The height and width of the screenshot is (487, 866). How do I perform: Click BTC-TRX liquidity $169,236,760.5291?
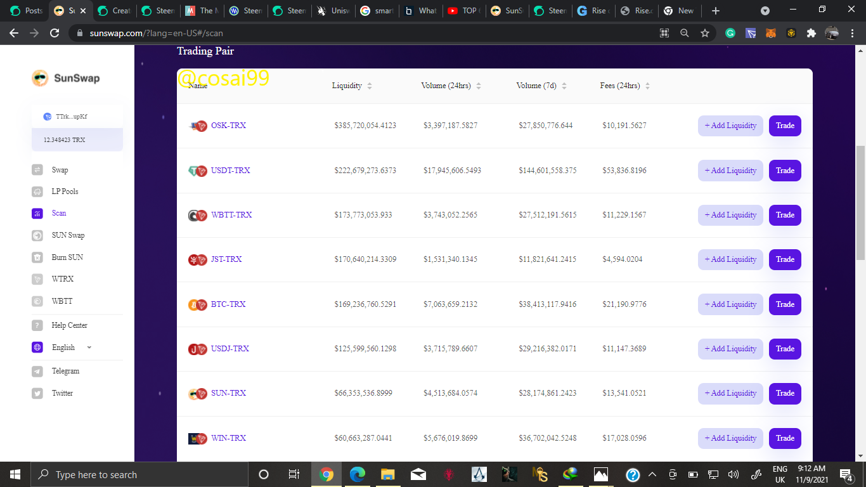(x=365, y=304)
